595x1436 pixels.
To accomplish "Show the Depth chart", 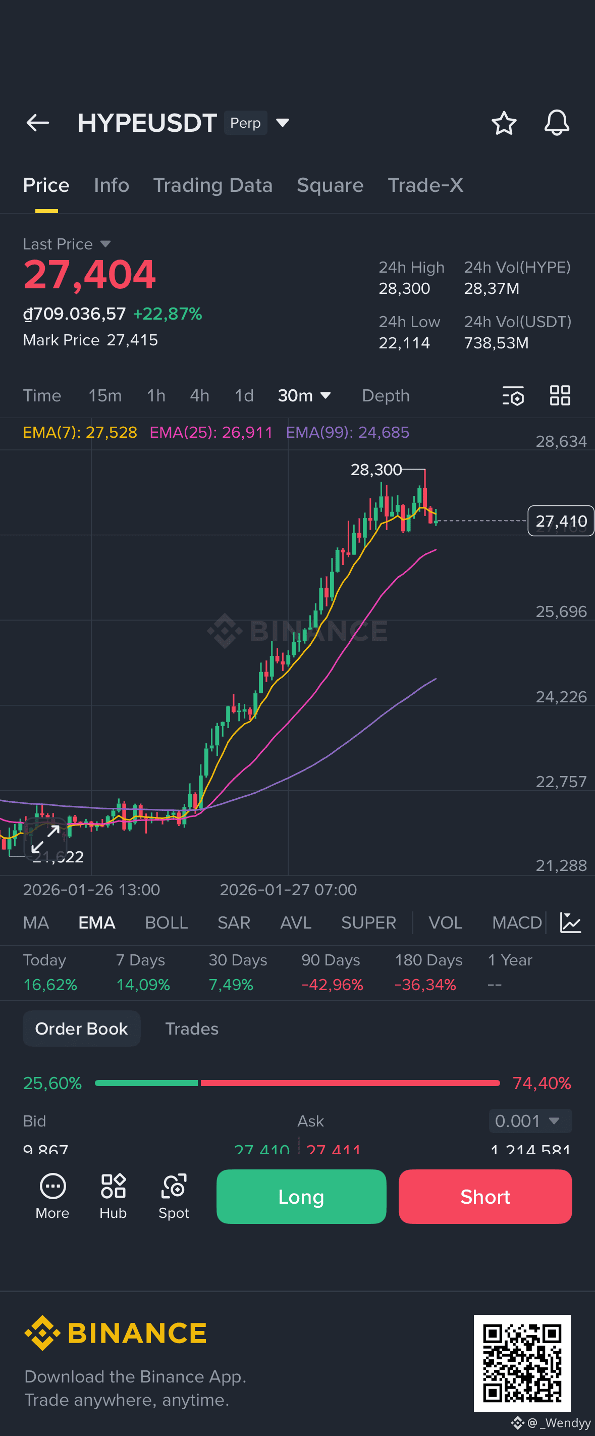I will point(386,396).
